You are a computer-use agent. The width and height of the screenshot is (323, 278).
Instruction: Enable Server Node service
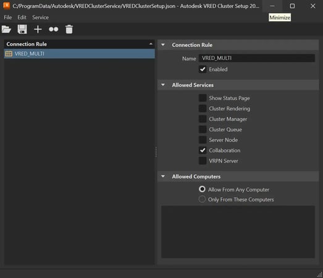tap(203, 140)
